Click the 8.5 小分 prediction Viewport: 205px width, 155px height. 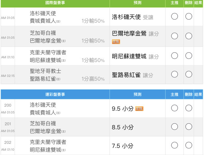coord(123,127)
